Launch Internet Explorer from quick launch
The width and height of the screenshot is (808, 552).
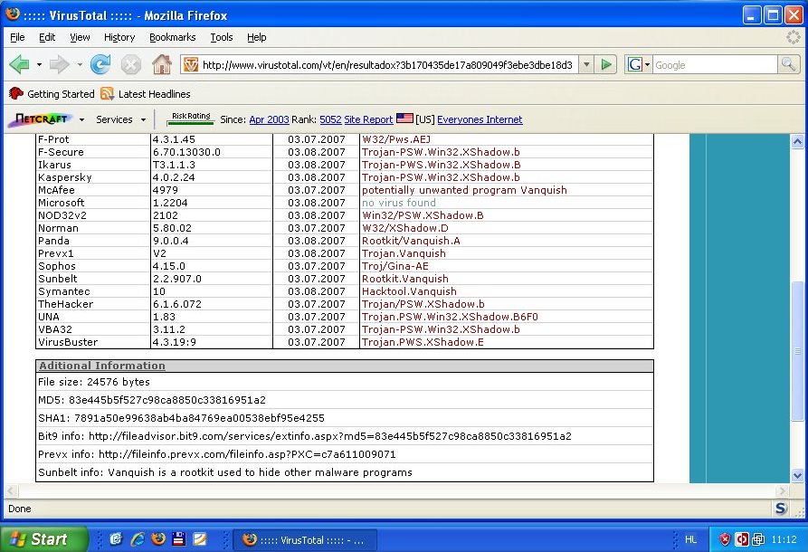(138, 539)
